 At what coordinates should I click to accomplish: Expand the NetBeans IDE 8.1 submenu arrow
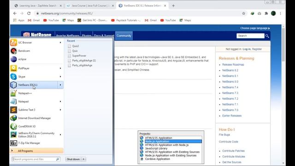coord(60,85)
